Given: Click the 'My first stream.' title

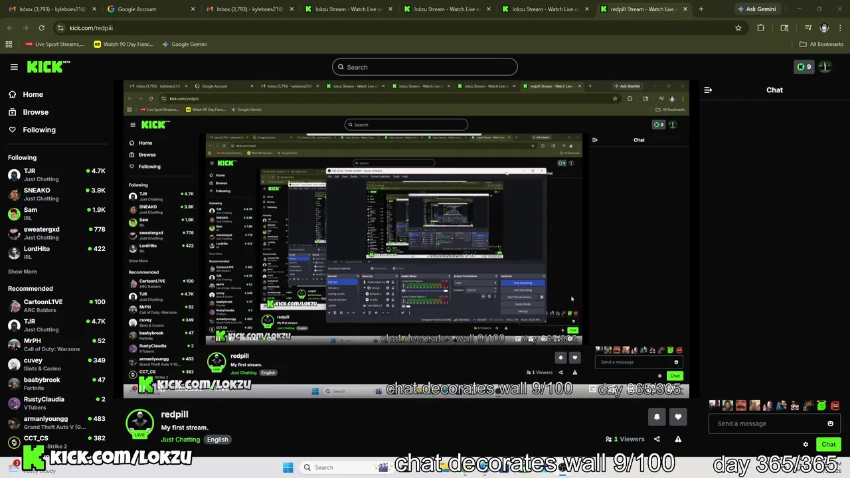Looking at the screenshot, I should [185, 428].
